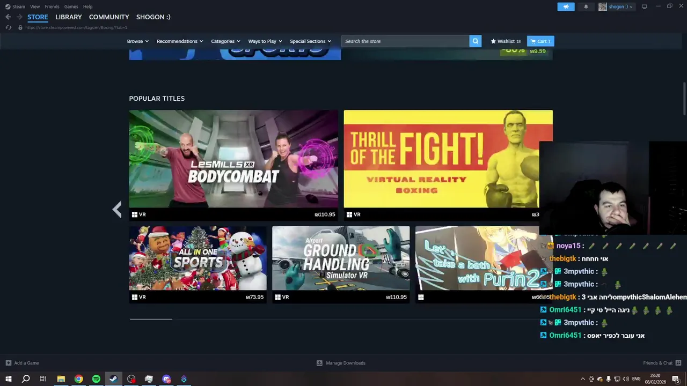
Task: Open OBS Studio from the taskbar
Action: 131,379
